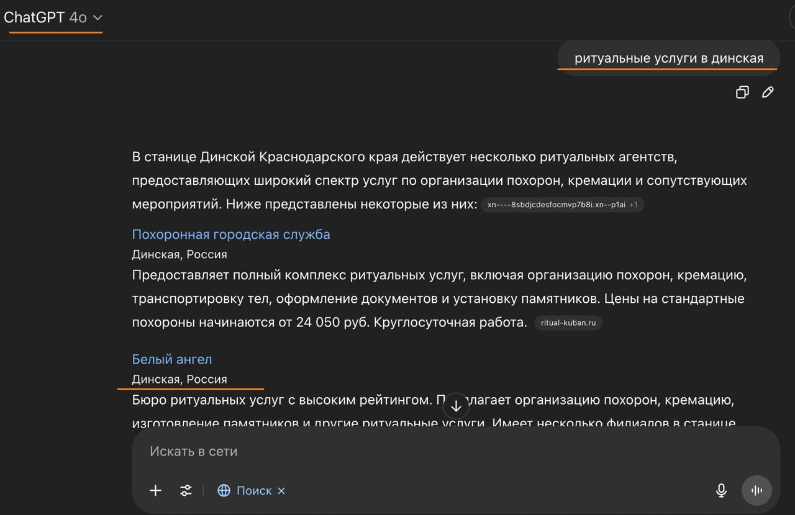Click the Искать в сети input field
795x515 pixels.
[311, 451]
